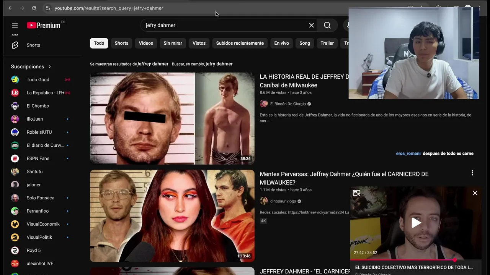
Task: Open Fernanfloo channel avatar
Action: click(x=15, y=211)
